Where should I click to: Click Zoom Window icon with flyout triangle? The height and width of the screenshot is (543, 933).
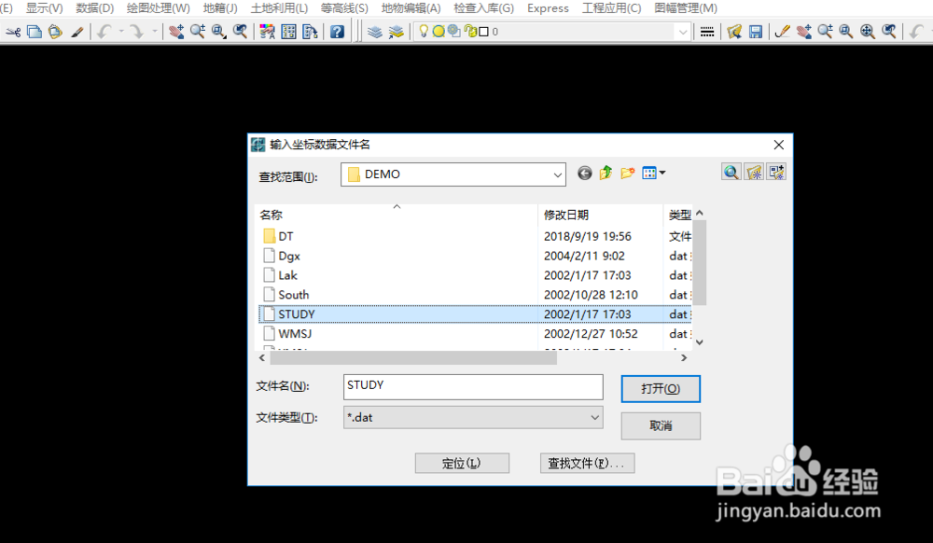[x=218, y=32]
